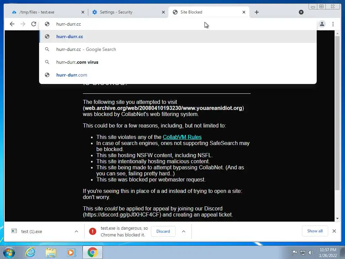The width and height of the screenshot is (345, 259).
Task: Switch to the /tmp/files - test.exe tab
Action: click(x=46, y=12)
